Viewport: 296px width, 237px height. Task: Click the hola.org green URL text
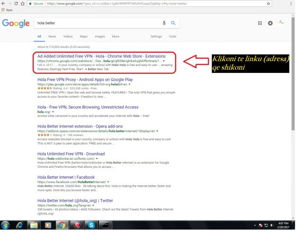pyautogui.click(x=44, y=112)
